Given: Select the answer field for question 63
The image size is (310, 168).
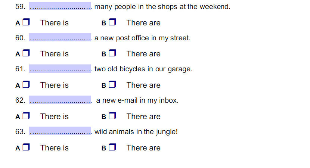Looking at the screenshot, I should click(x=60, y=131).
